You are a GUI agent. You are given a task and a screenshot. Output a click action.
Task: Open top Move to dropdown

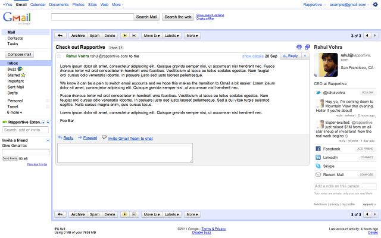[x=152, y=36]
